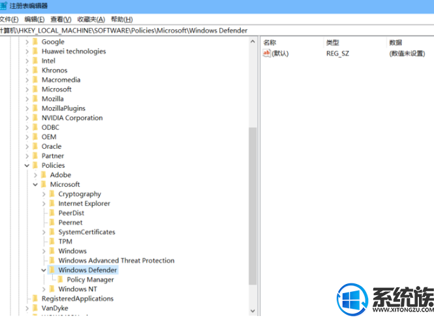Viewport: 434px width, 318px height.
Task: Click the MozillaPlugins folder icon
Action: (x=35, y=108)
